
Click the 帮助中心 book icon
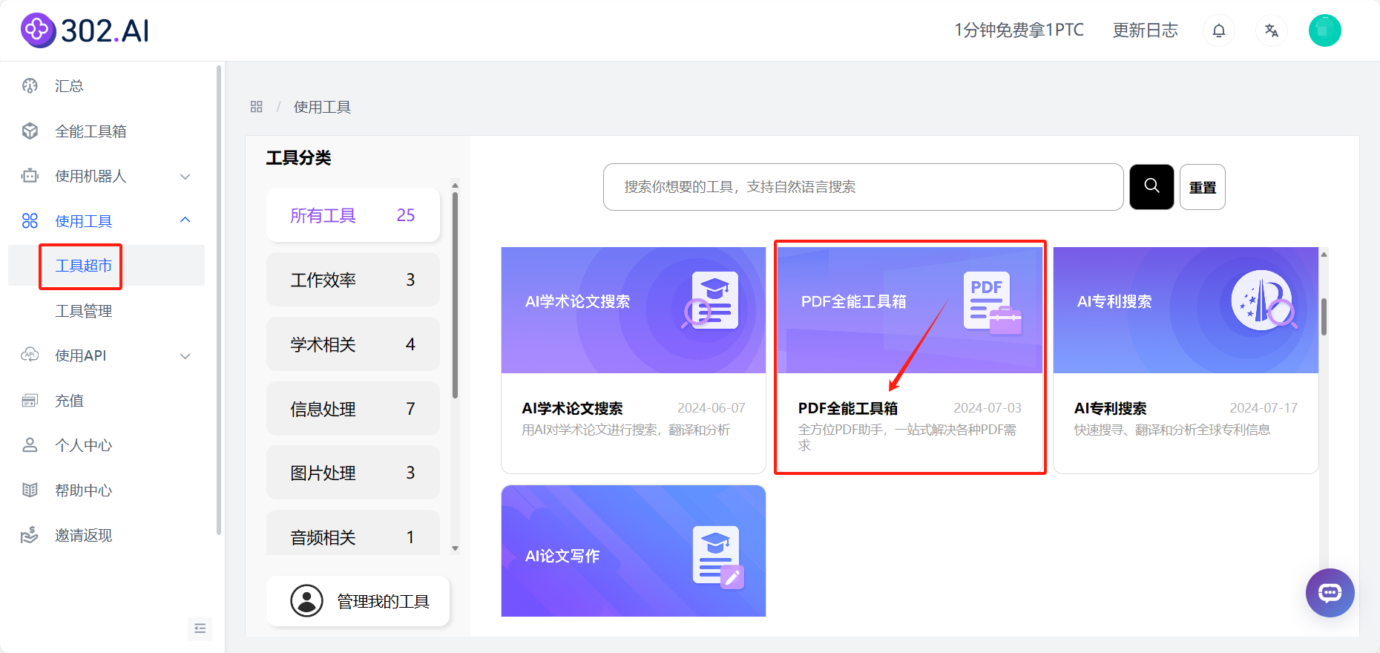click(30, 490)
